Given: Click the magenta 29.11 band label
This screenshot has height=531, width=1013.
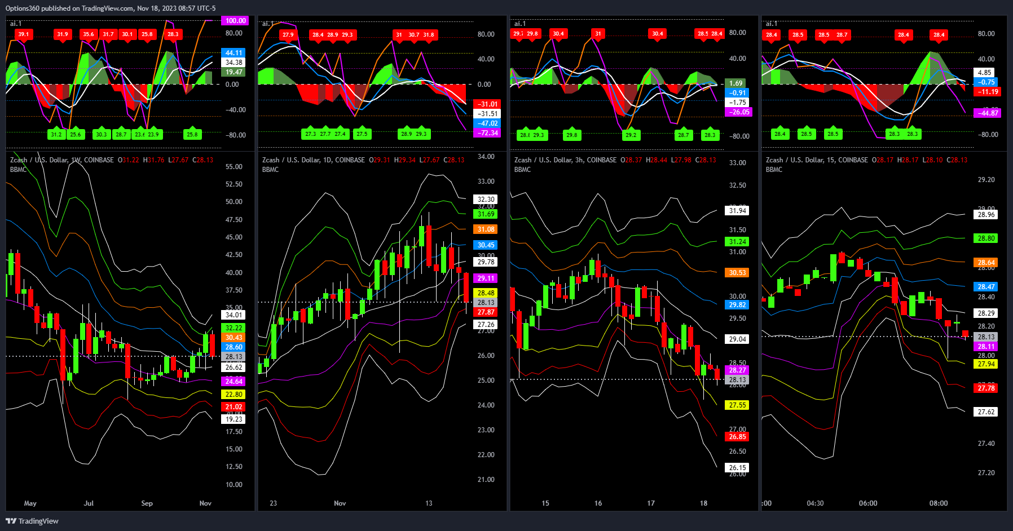Looking at the screenshot, I should tap(486, 278).
